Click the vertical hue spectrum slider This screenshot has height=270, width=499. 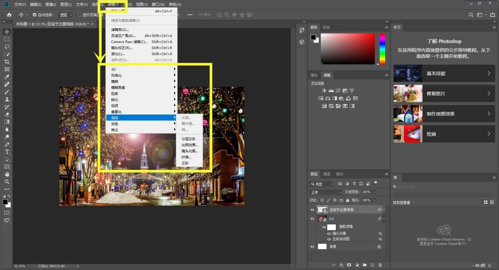tap(382, 49)
